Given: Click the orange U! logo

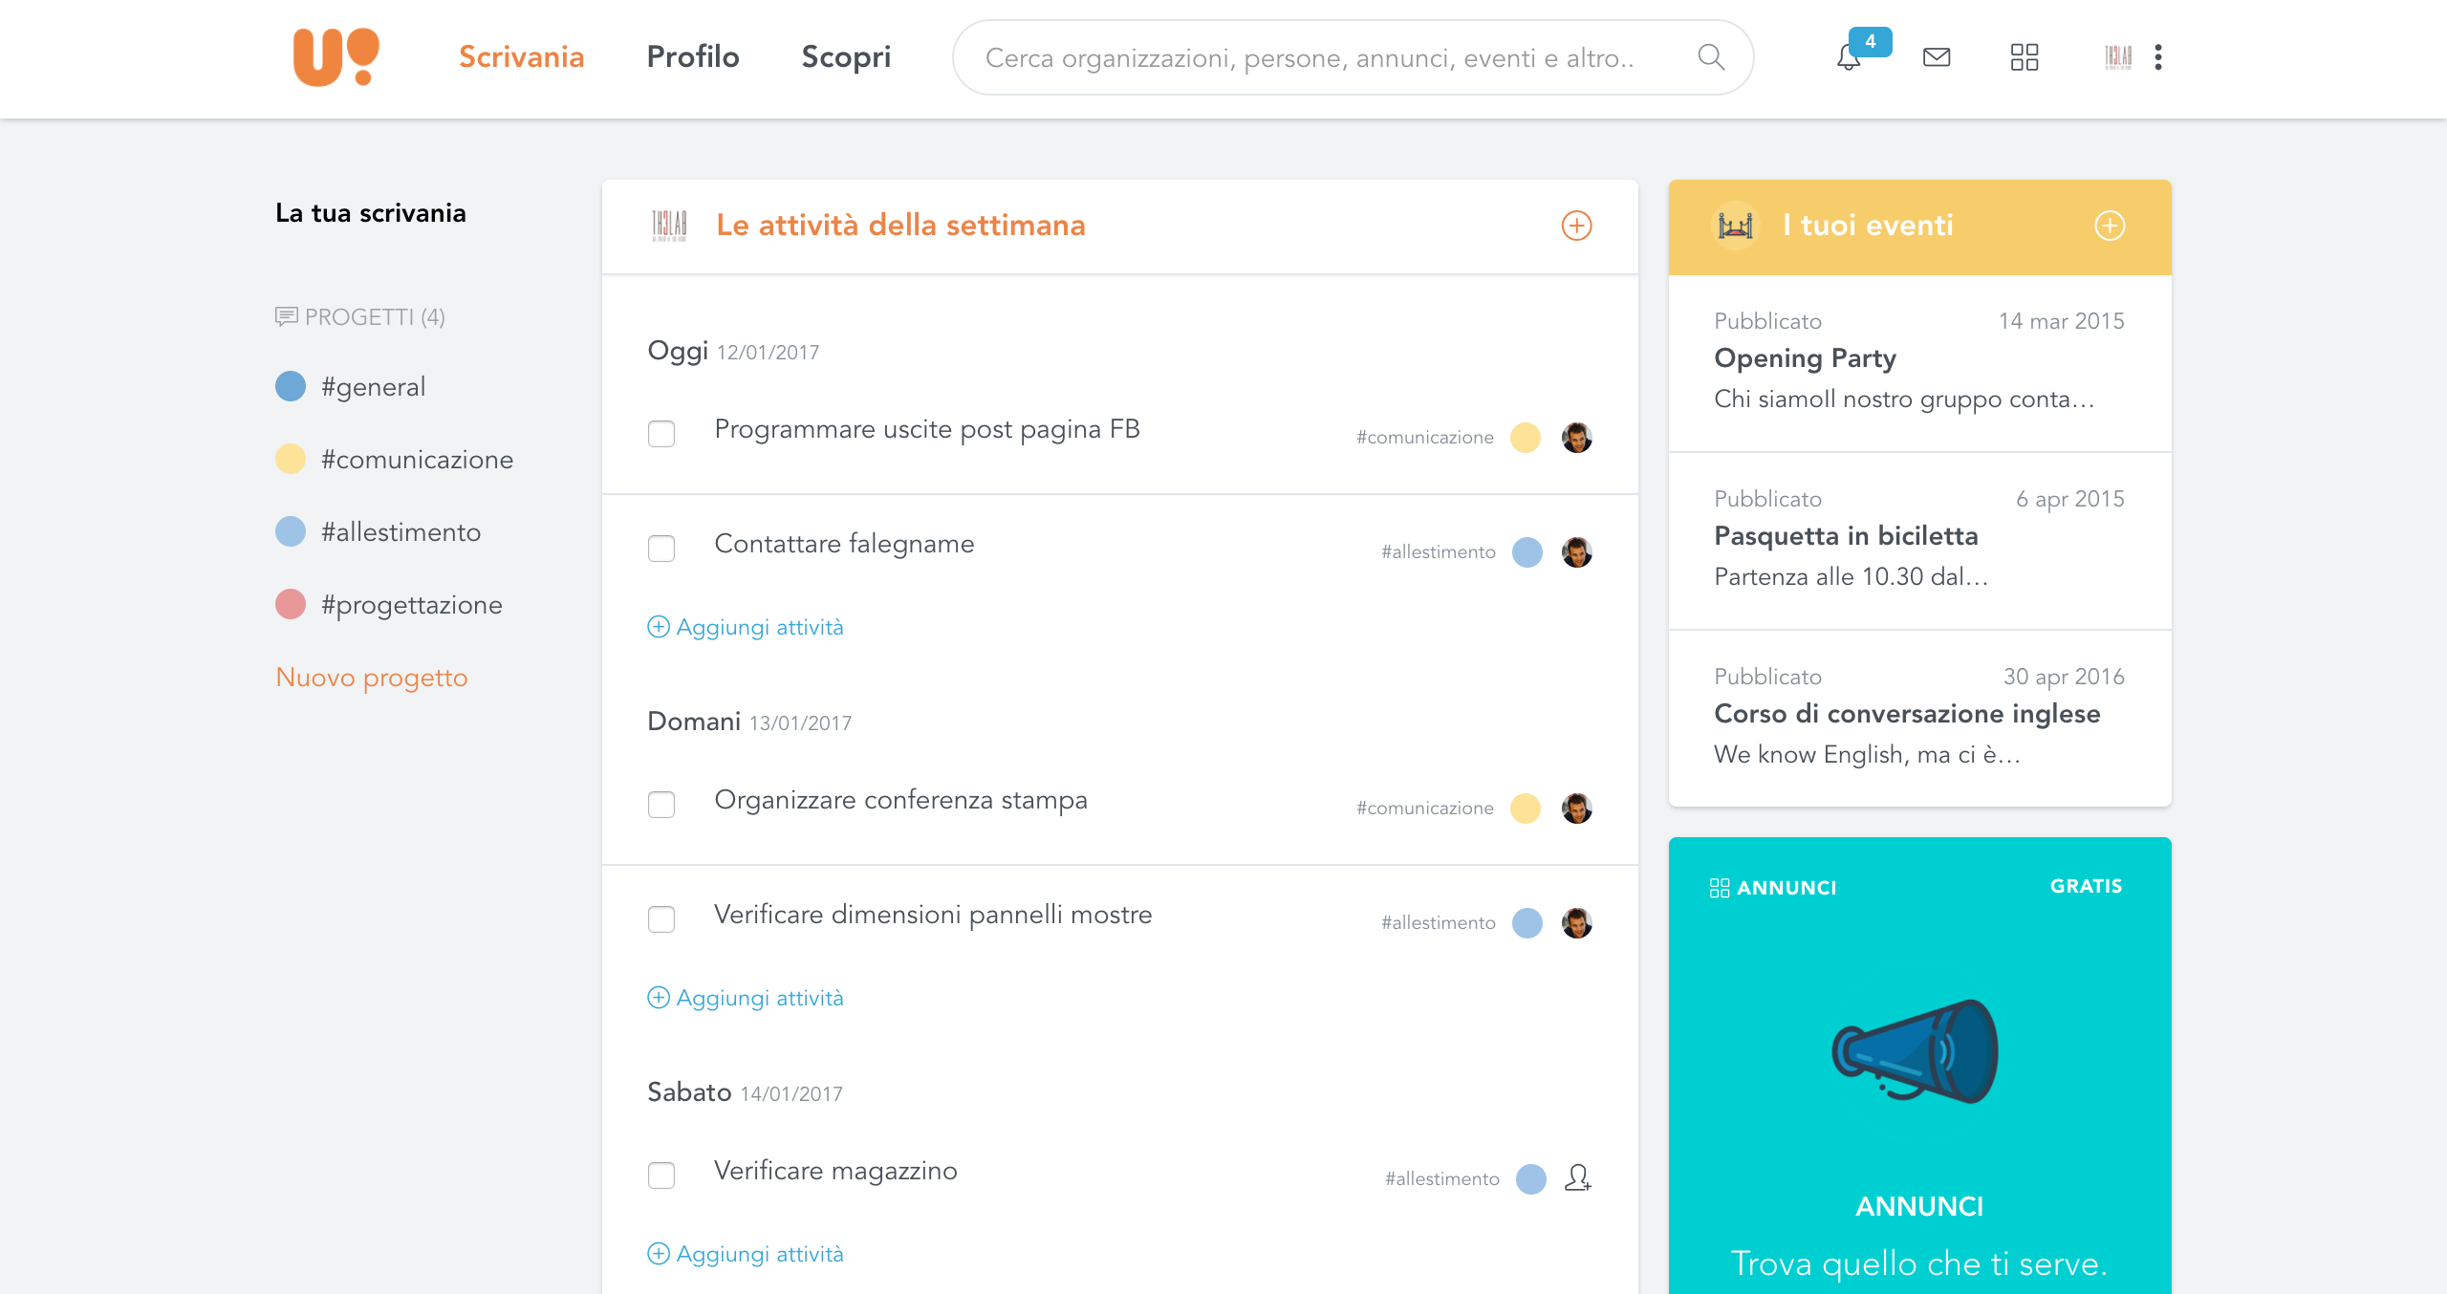Looking at the screenshot, I should (336, 57).
